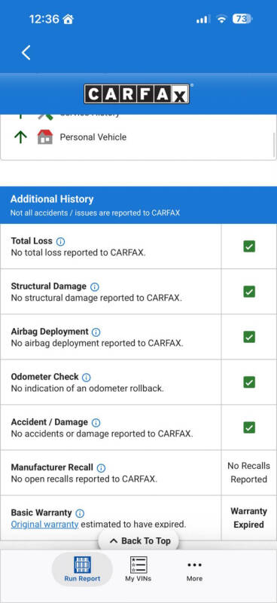Click the Odometer Check green checkmark
The image size is (277, 603).
(249, 382)
